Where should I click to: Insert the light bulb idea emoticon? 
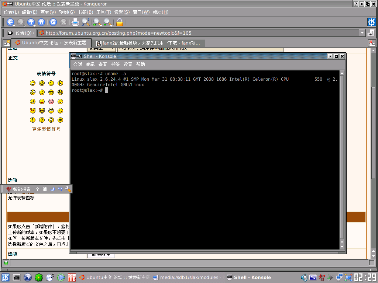51,120
